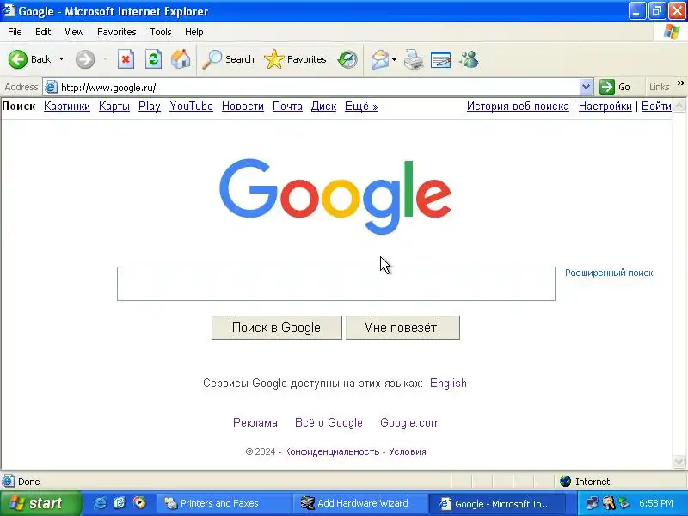Switch language via English link
688x516 pixels.
[x=448, y=383]
